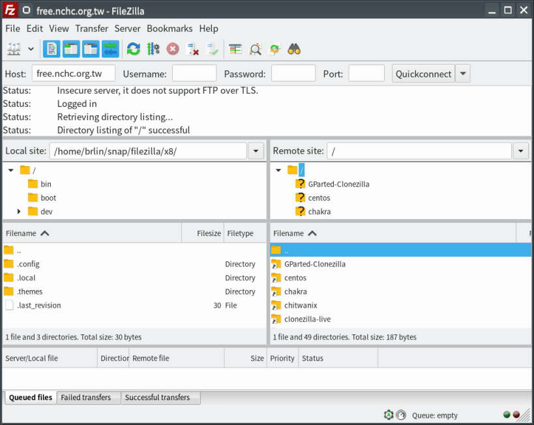534x425 pixels.
Task: Disconnect from the current server
Action: click(192, 49)
